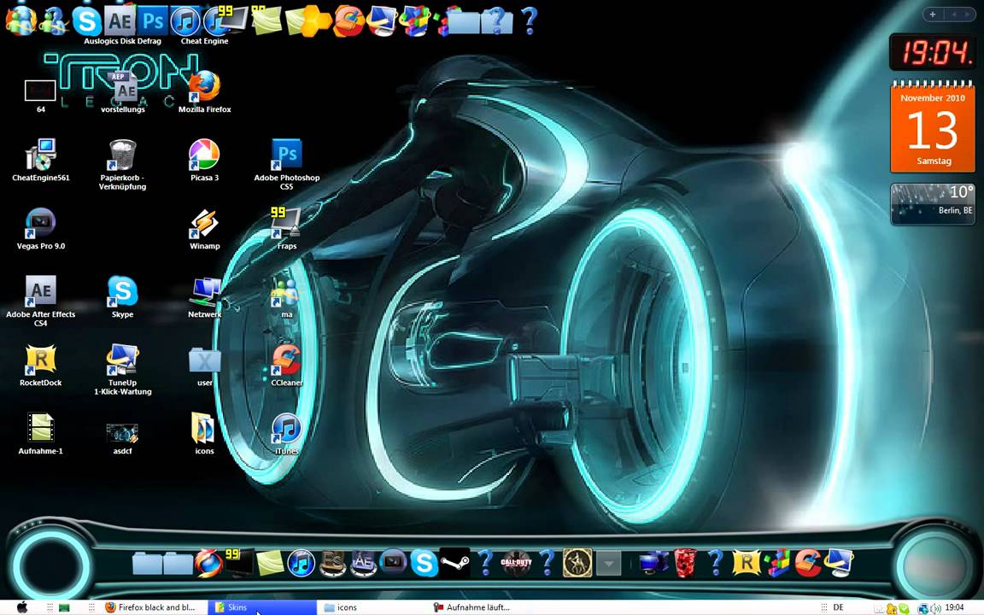Click the November 2010 calendar gadget
The height and width of the screenshot is (615, 984).
(933, 126)
